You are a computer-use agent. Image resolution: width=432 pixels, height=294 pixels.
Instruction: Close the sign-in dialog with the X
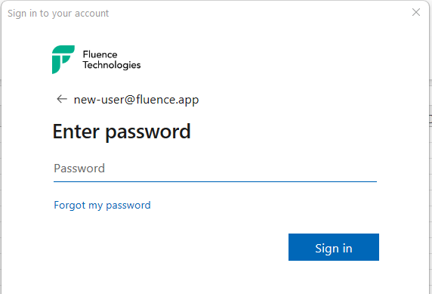click(x=416, y=12)
